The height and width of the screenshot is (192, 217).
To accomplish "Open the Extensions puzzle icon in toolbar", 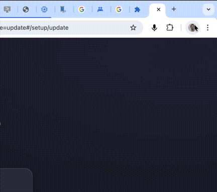I will (170, 28).
